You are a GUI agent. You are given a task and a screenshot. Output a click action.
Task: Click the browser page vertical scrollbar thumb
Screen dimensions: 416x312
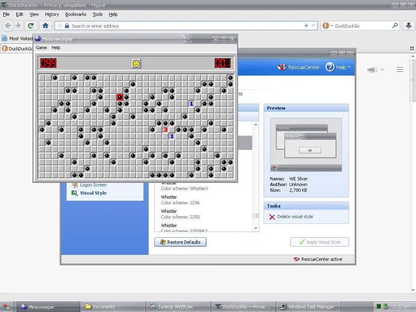[413, 81]
